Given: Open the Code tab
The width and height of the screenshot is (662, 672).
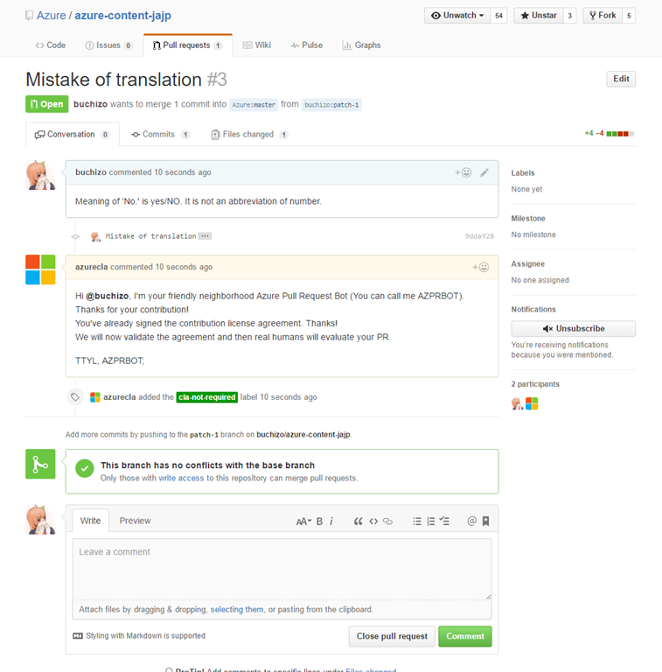Looking at the screenshot, I should click(x=51, y=45).
